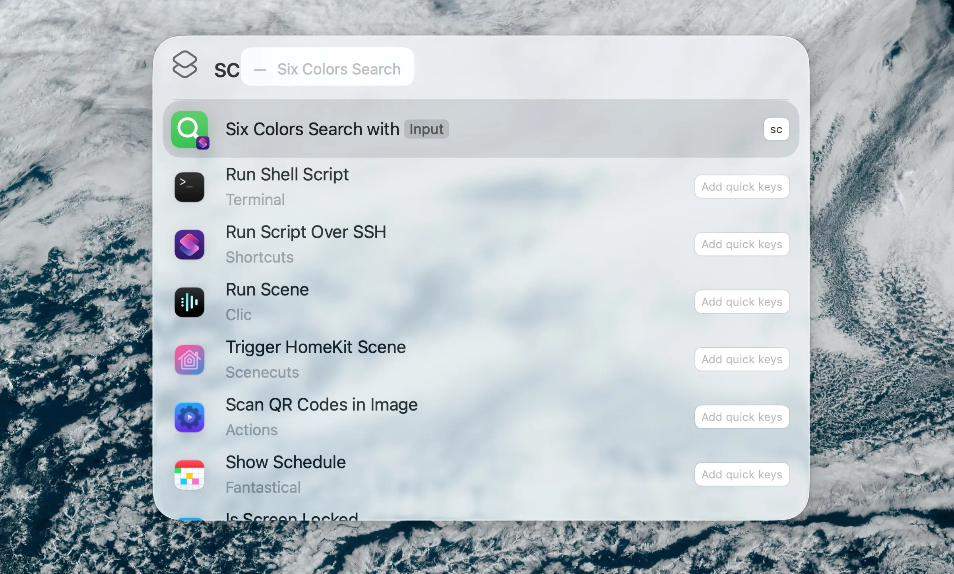Click the Shortcuts logo in the top-left corner
The height and width of the screenshot is (574, 954).
[x=185, y=64]
